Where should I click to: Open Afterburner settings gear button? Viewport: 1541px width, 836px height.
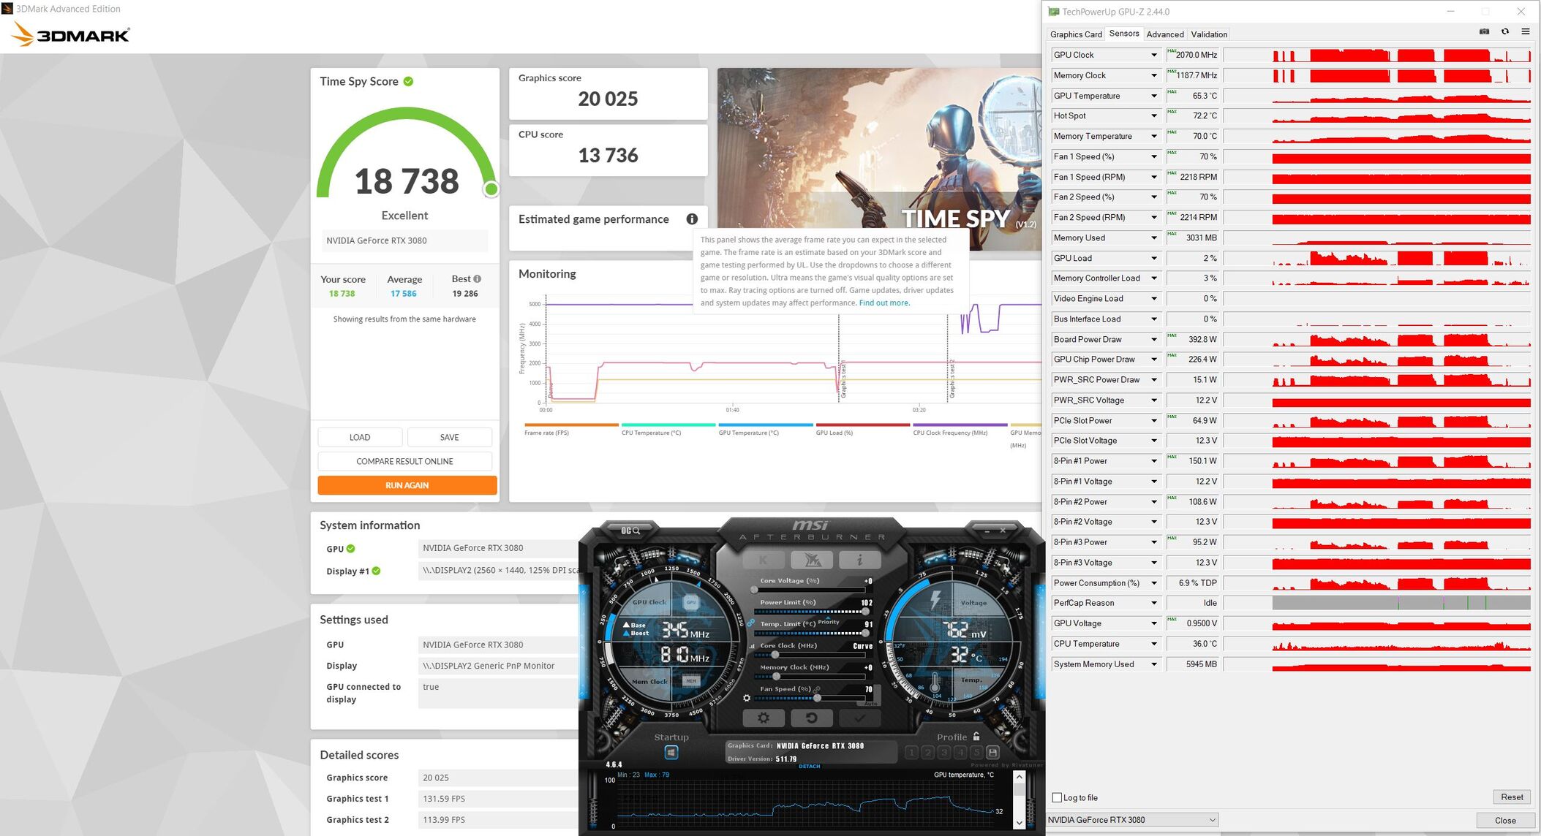764,718
